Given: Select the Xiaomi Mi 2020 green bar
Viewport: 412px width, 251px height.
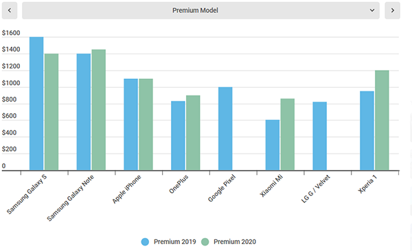Looking at the screenshot, I should point(288,134).
